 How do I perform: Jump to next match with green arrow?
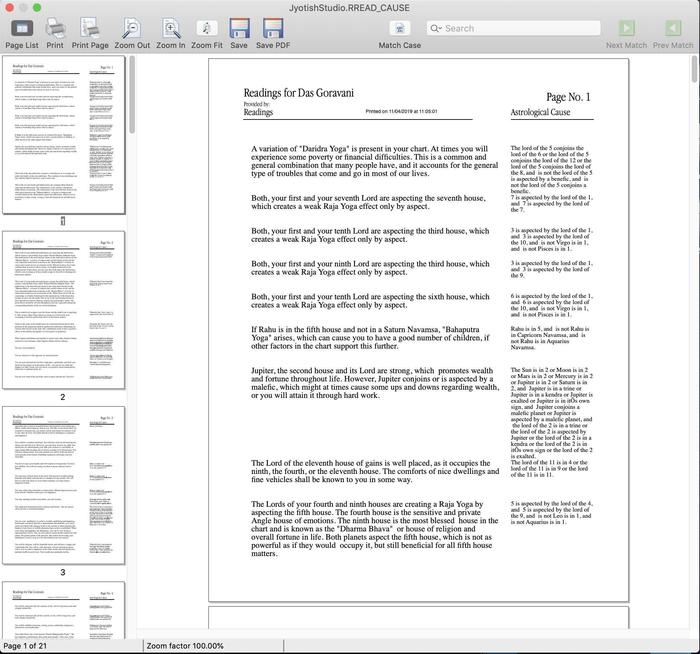click(x=626, y=28)
